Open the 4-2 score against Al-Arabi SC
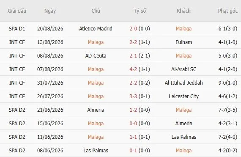Image resolution: width=241 pixels, height=157 pixels. tap(133, 69)
